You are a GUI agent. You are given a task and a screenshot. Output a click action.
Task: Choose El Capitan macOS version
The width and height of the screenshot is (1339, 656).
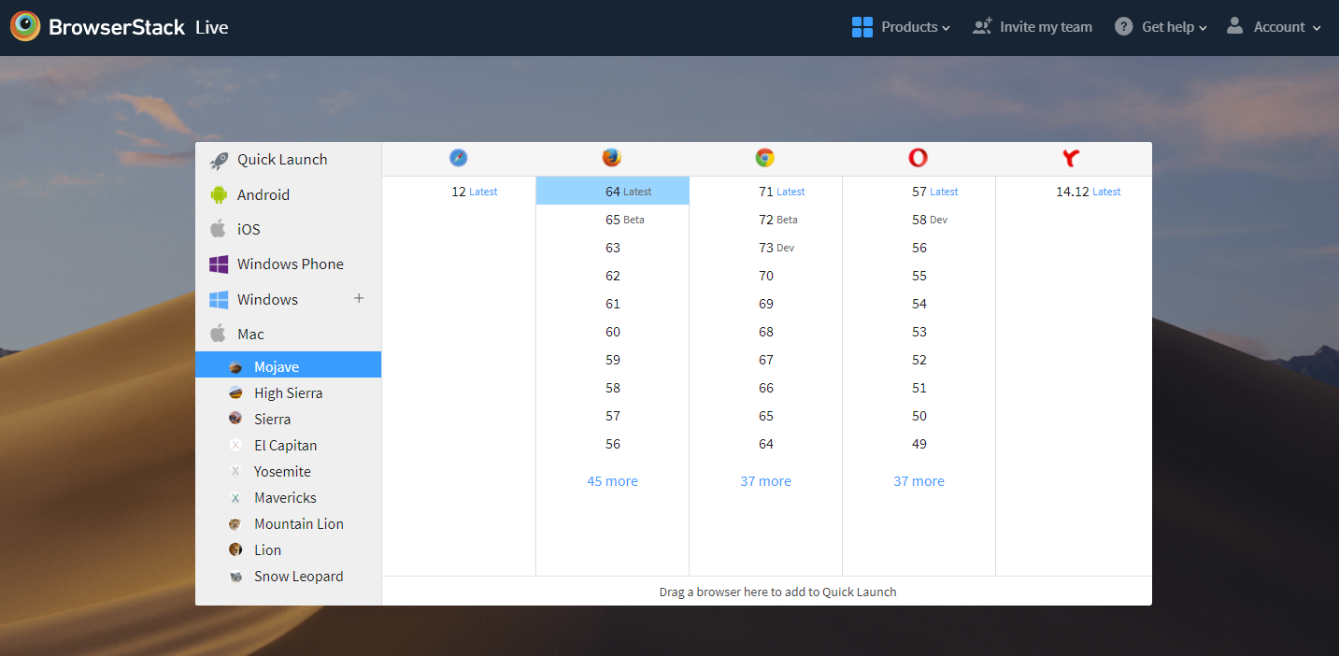point(288,446)
